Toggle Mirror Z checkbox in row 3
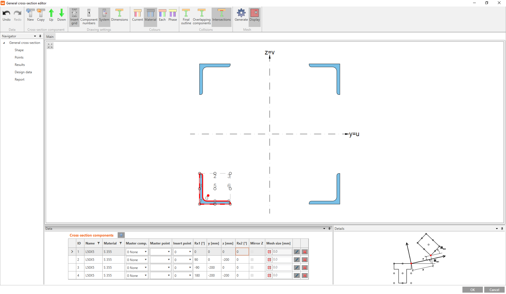This screenshot has width=506, height=294. [x=252, y=268]
